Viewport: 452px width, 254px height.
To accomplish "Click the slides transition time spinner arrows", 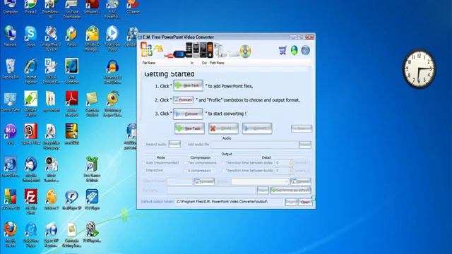I will click(x=290, y=163).
